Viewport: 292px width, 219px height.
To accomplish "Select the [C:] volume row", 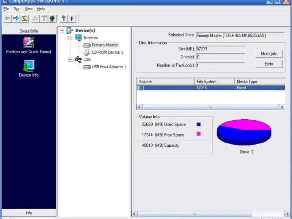I will 211,88.
